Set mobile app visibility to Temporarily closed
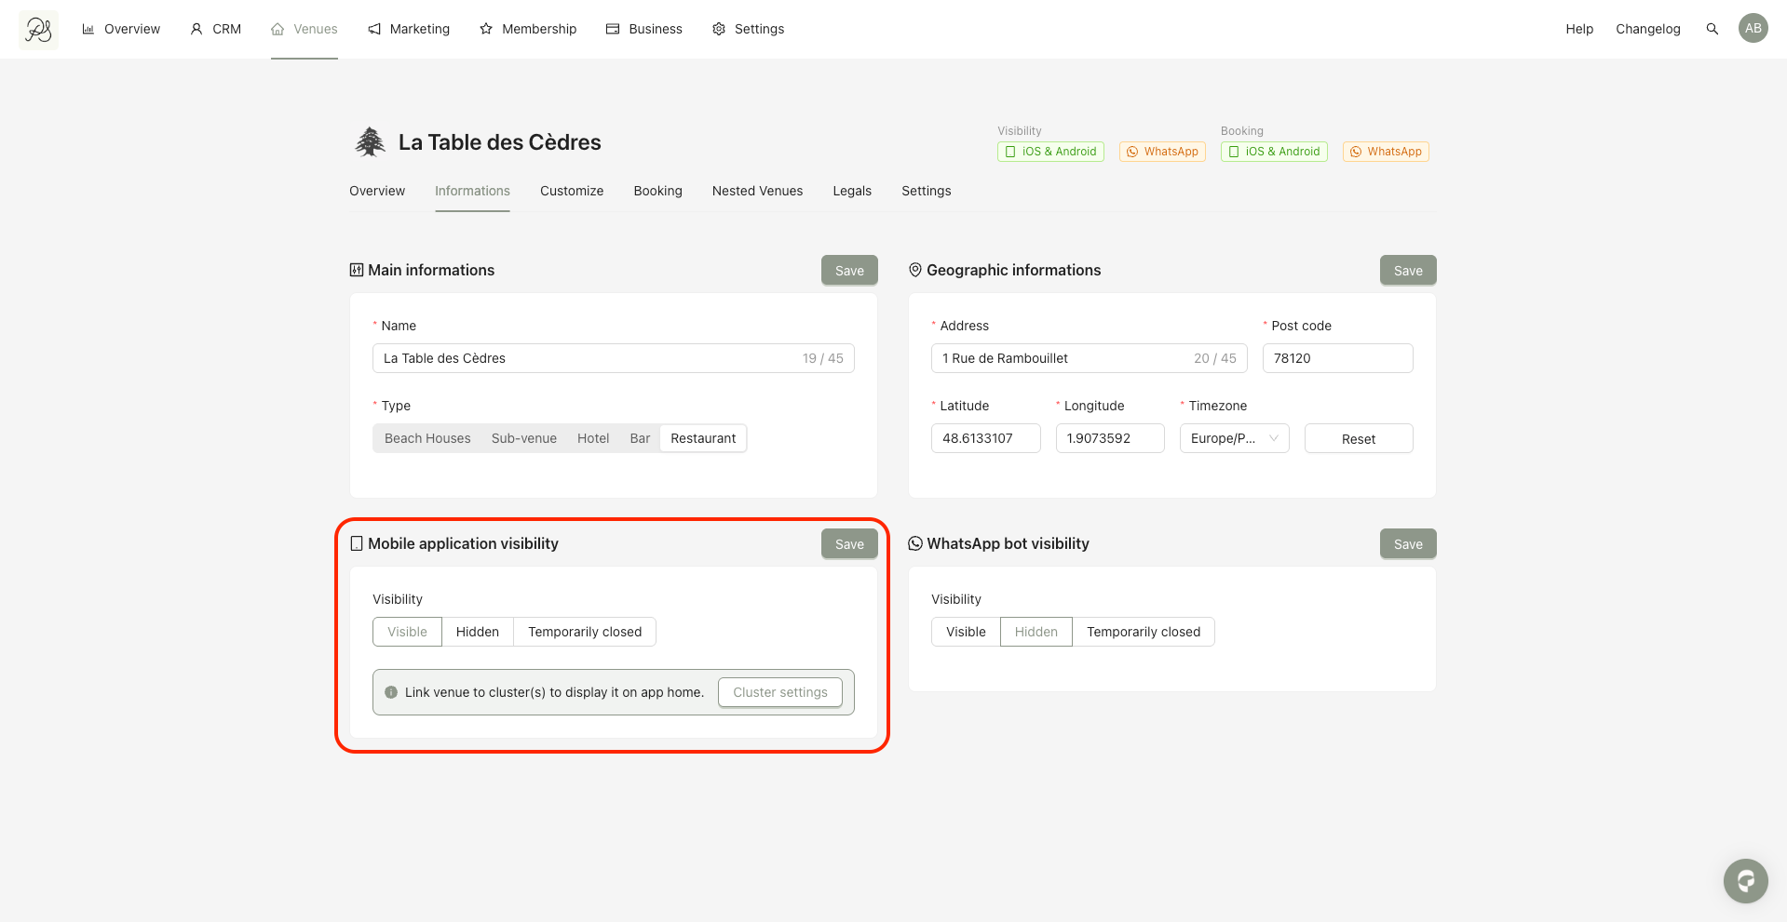Screen dimensions: 1787x922 (x=584, y=632)
